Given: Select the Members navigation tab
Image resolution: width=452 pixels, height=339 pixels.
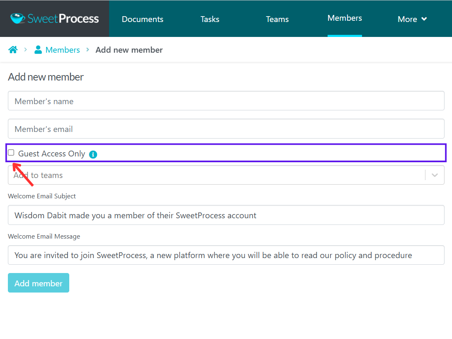Looking at the screenshot, I should 345,18.
